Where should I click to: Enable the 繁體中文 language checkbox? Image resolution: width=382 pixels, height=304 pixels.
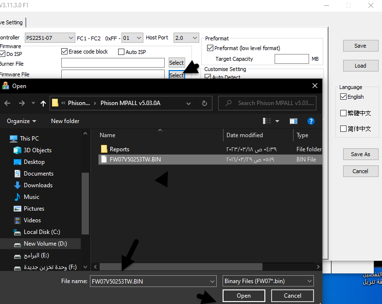tap(343, 113)
